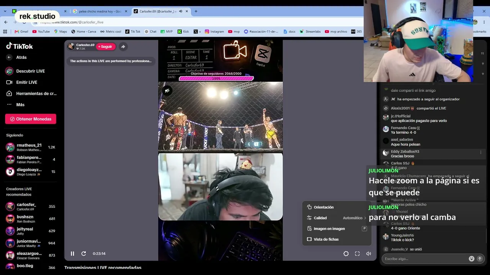Open the Kick bookmark
Screen dimensions: 490x275
pyautogui.click(x=183, y=32)
